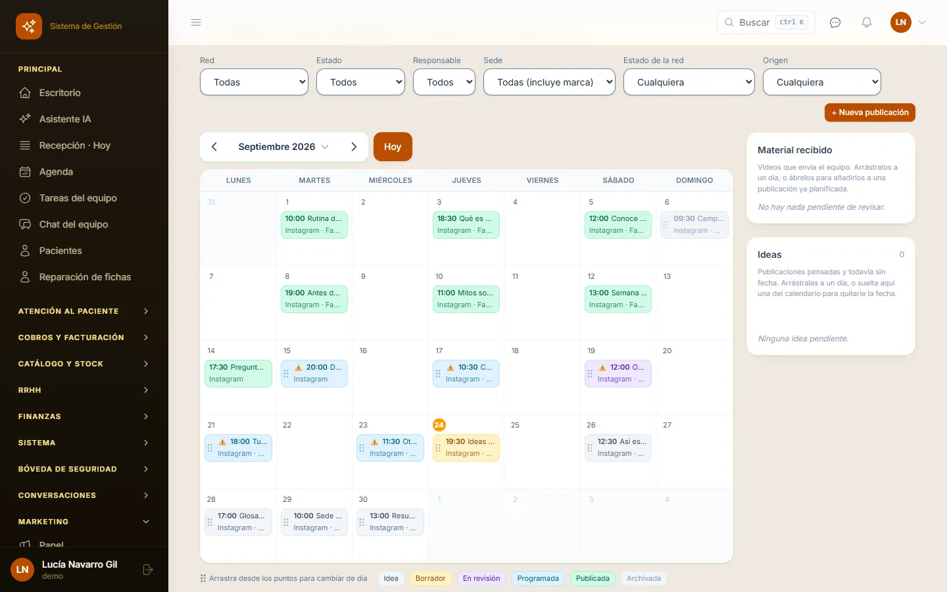Image resolution: width=947 pixels, height=592 pixels.
Task: Go to previous month arrow
Action: pyautogui.click(x=214, y=147)
